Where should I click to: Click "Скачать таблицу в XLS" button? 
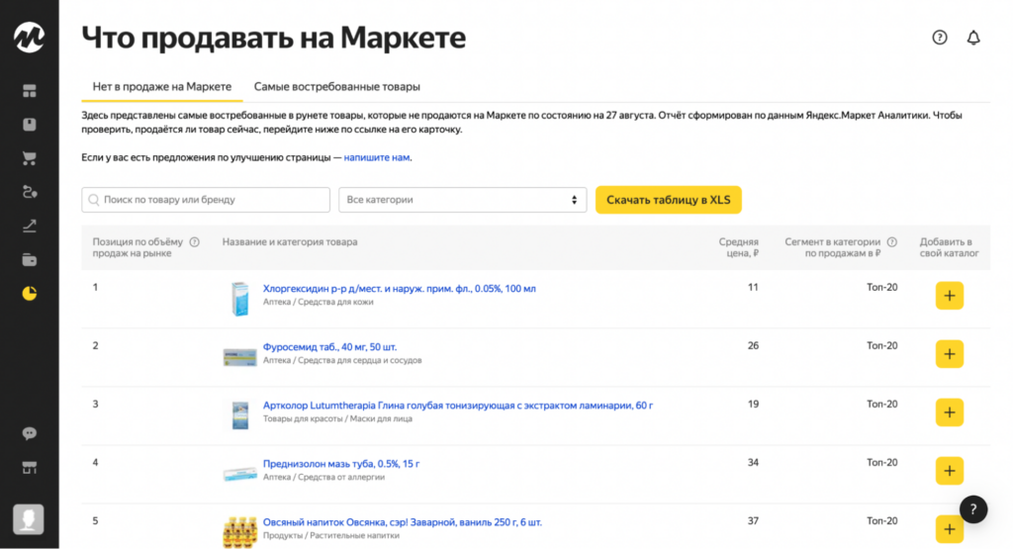(668, 200)
